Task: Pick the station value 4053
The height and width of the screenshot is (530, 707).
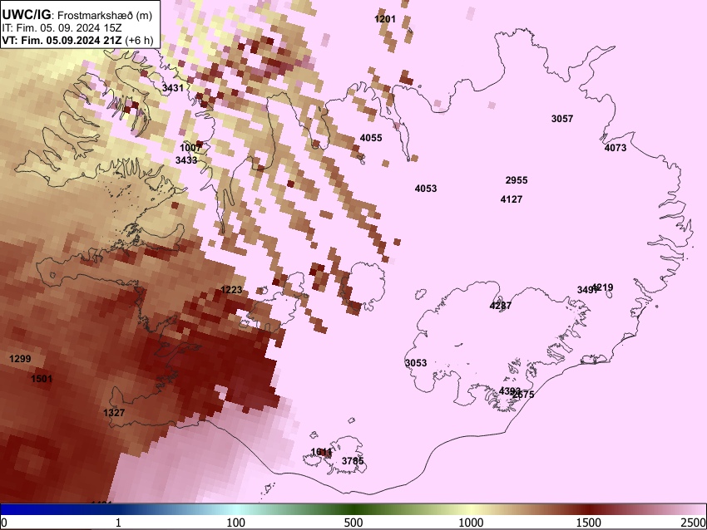Action: point(426,189)
